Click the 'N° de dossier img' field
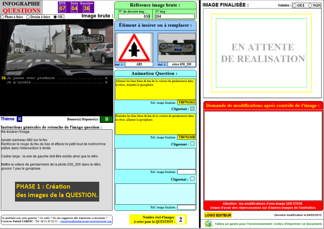 (134, 16)
